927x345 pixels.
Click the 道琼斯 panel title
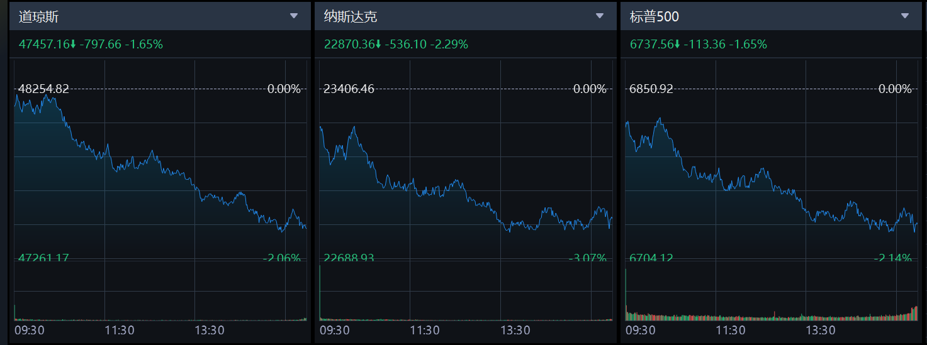pyautogui.click(x=38, y=17)
